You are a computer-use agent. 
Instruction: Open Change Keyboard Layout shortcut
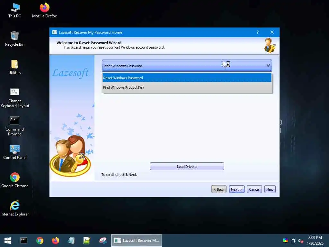click(x=15, y=98)
